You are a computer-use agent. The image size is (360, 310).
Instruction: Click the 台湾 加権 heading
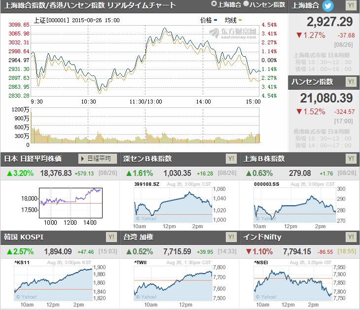[x=138, y=237]
